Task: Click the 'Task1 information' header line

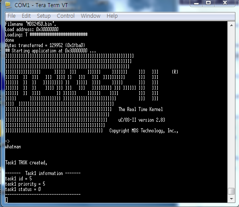Action: 43,173
